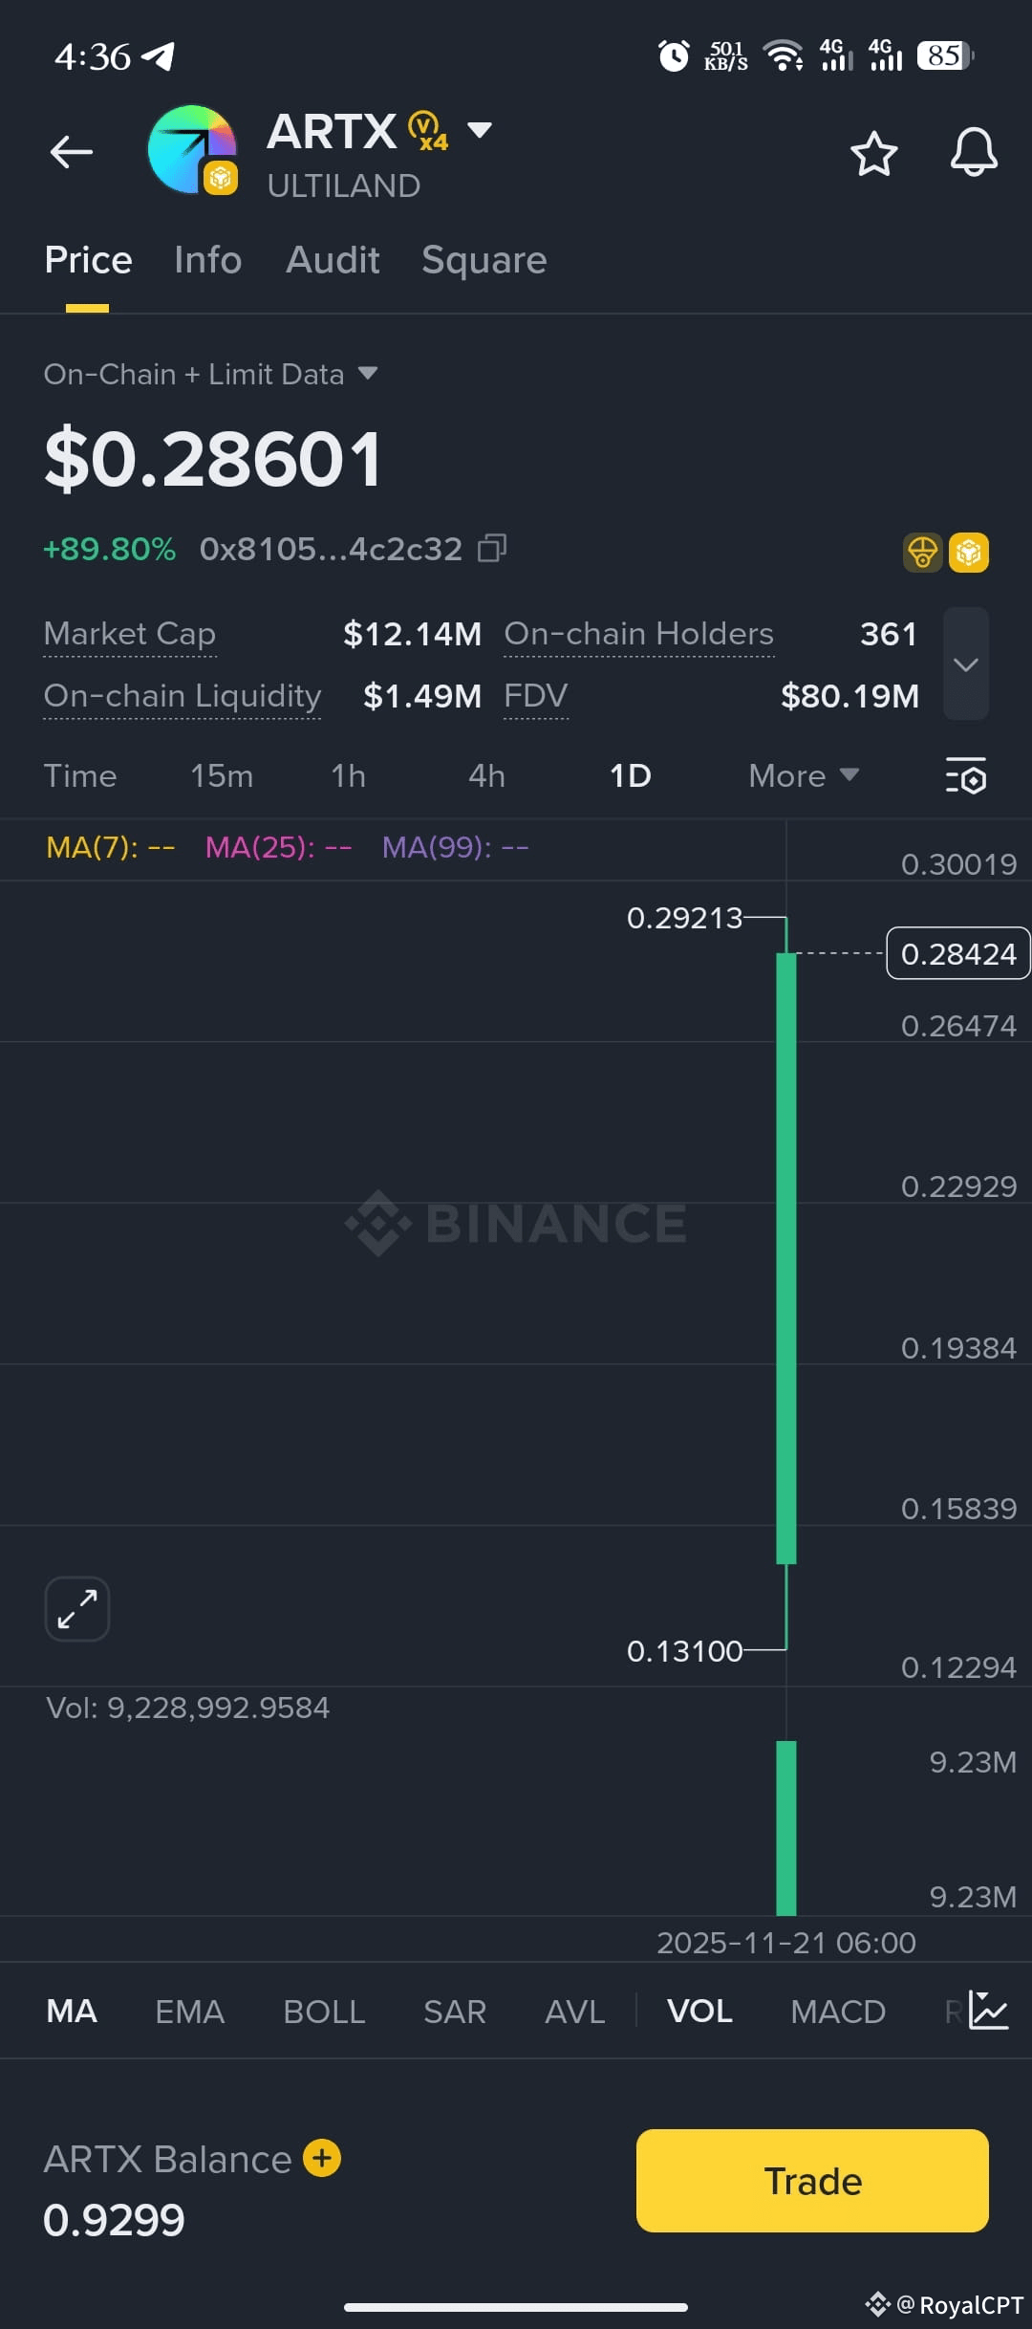Enable the MACD indicator
1032x2329 pixels.
pos(838,2012)
